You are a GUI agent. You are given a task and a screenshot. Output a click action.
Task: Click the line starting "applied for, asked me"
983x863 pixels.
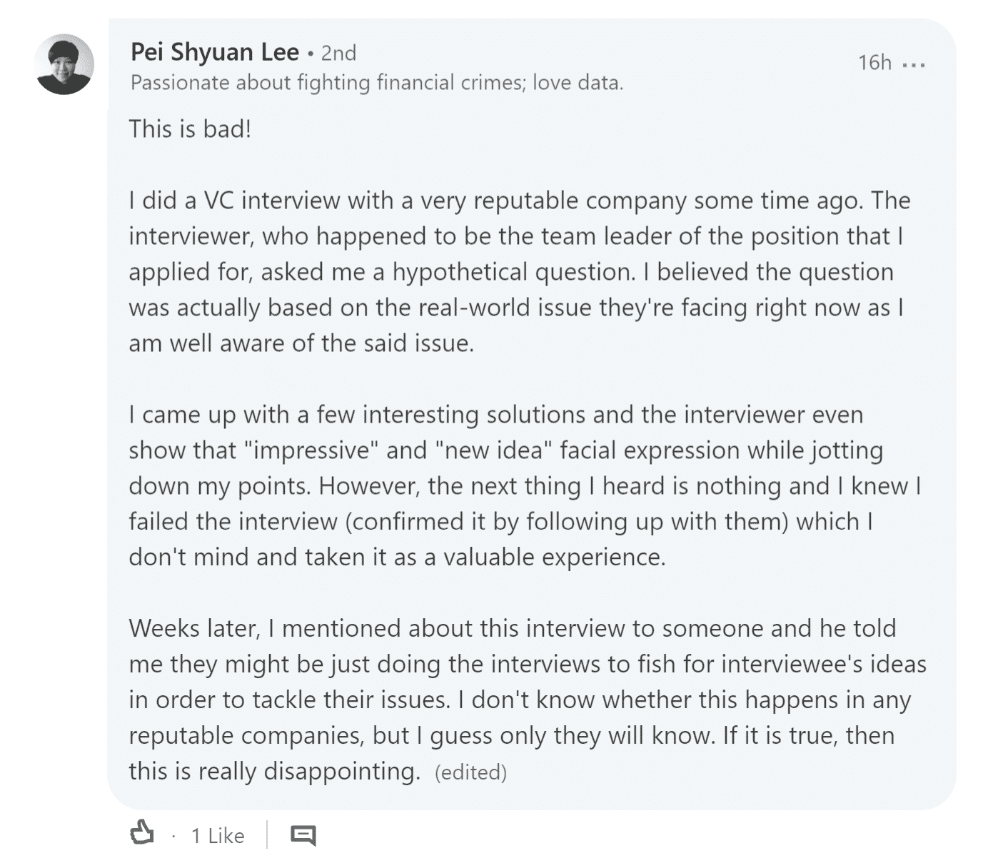(511, 272)
